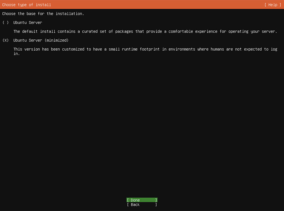Open the Help menu in header
This screenshot has height=211, width=284.
pyautogui.click(x=272, y=5)
